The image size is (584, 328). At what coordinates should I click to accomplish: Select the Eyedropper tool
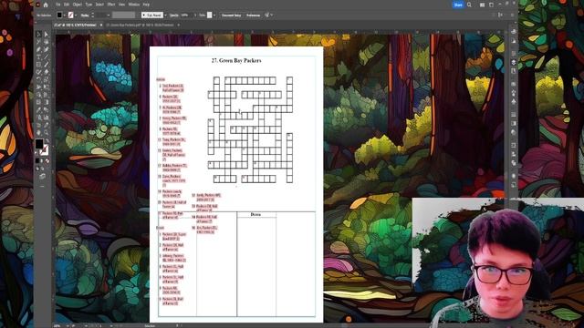38,109
